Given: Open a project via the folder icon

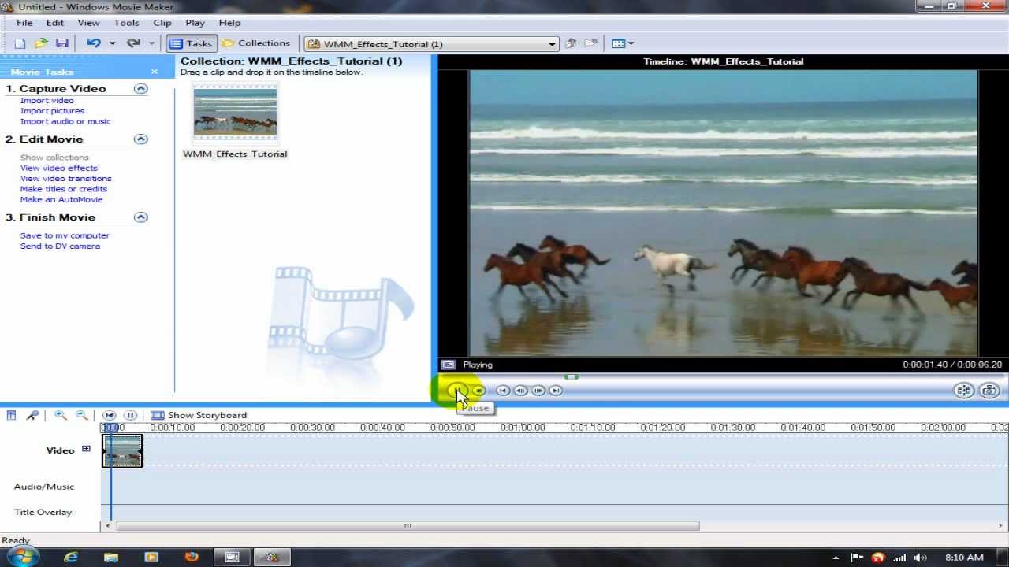Looking at the screenshot, I should [x=41, y=43].
